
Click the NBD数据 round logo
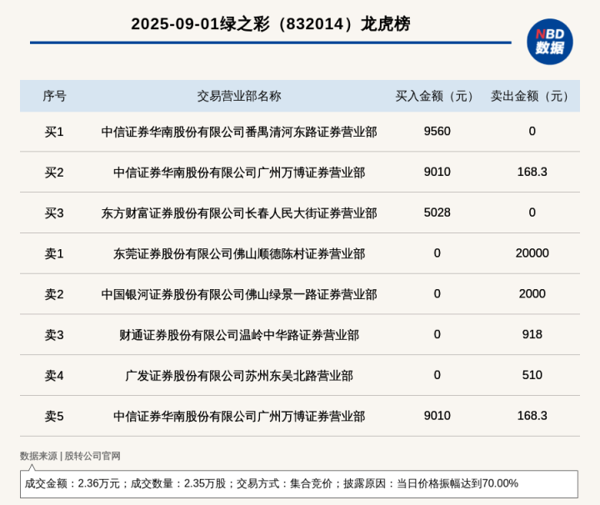point(549,42)
